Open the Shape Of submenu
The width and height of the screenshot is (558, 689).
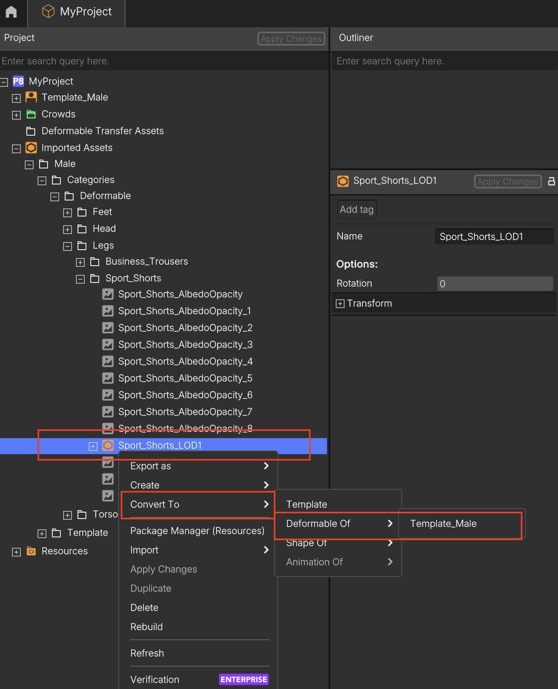pyautogui.click(x=338, y=543)
